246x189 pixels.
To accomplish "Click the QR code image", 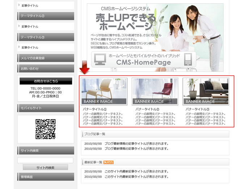I will (46, 129).
